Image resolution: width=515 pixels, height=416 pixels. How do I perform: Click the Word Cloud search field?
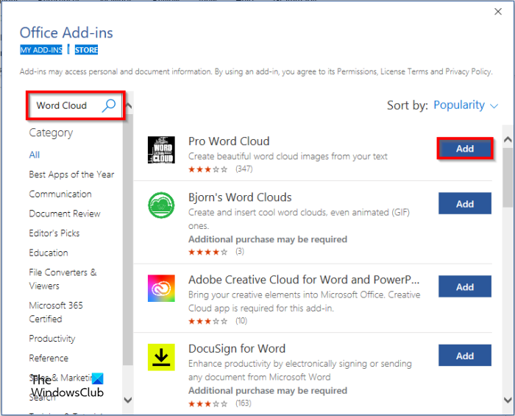pos(65,105)
